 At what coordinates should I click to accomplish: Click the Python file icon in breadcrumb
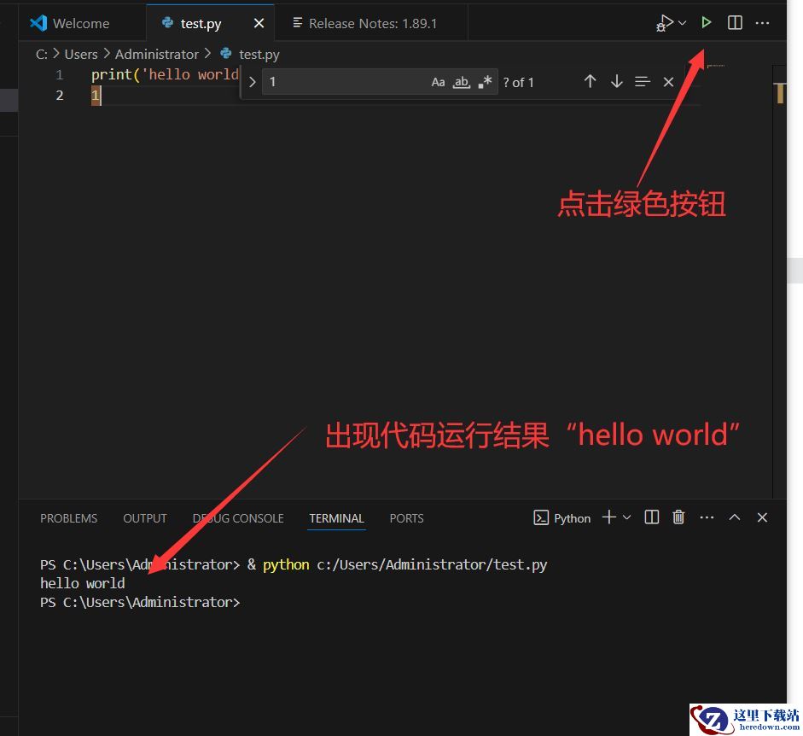point(225,53)
